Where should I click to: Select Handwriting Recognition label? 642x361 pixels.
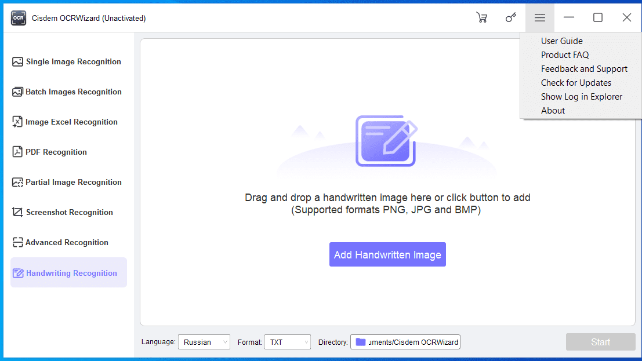[x=72, y=273]
